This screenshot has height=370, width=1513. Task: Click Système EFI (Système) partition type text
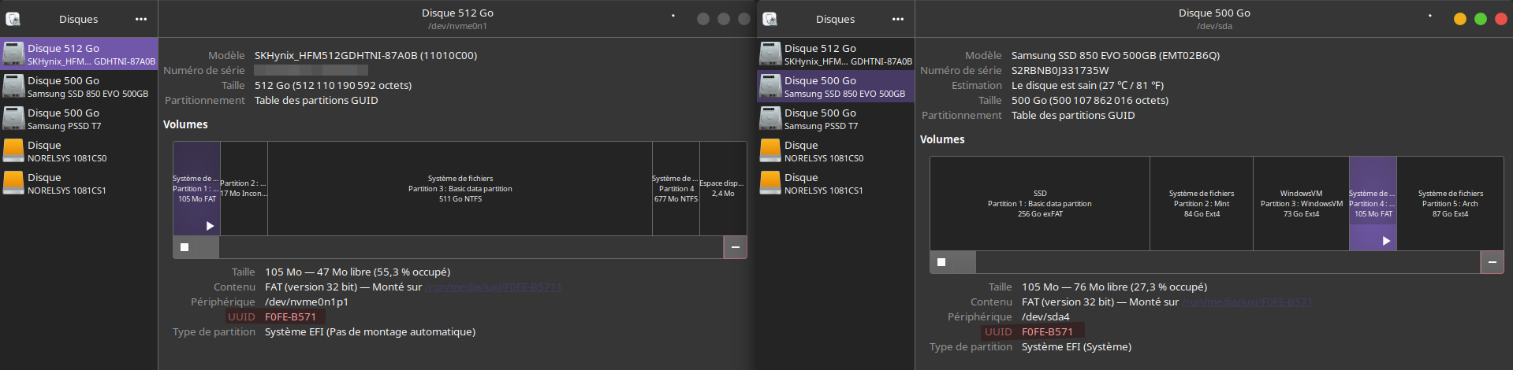point(1076,347)
